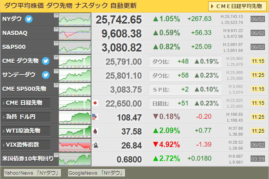Click the small popup icon in NASDAQ row

[x=56, y=29]
